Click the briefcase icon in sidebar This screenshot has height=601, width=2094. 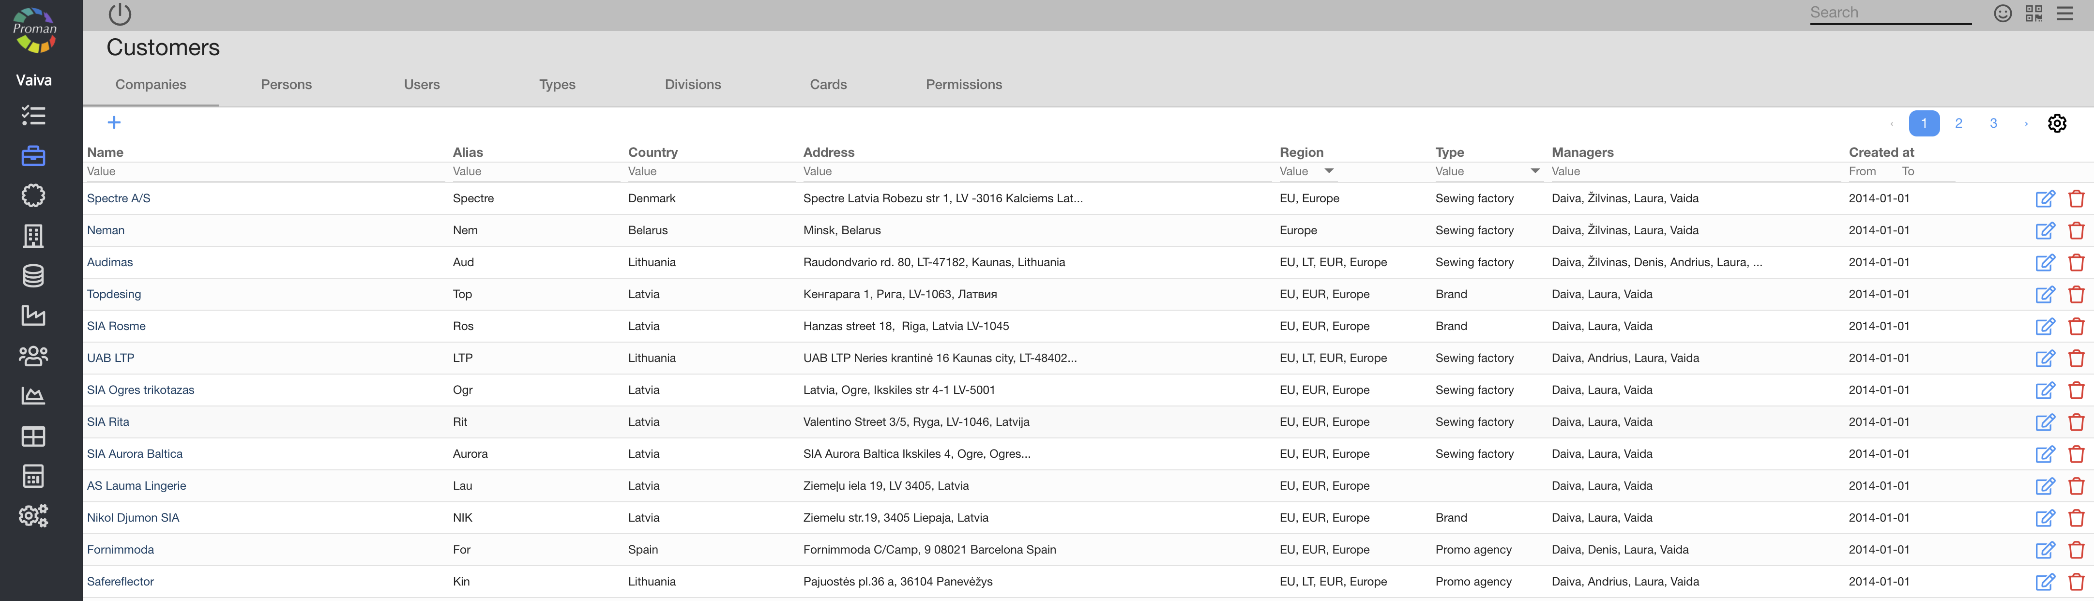33,156
